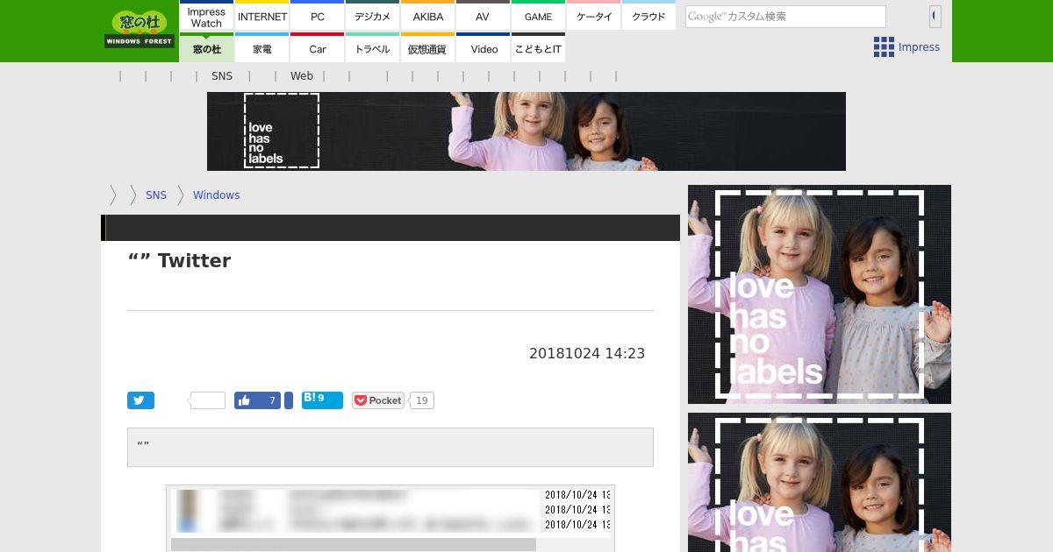Screen dimensions: 1053x552
Task: Share the article via Twitter bird icon
Action: pos(140,400)
